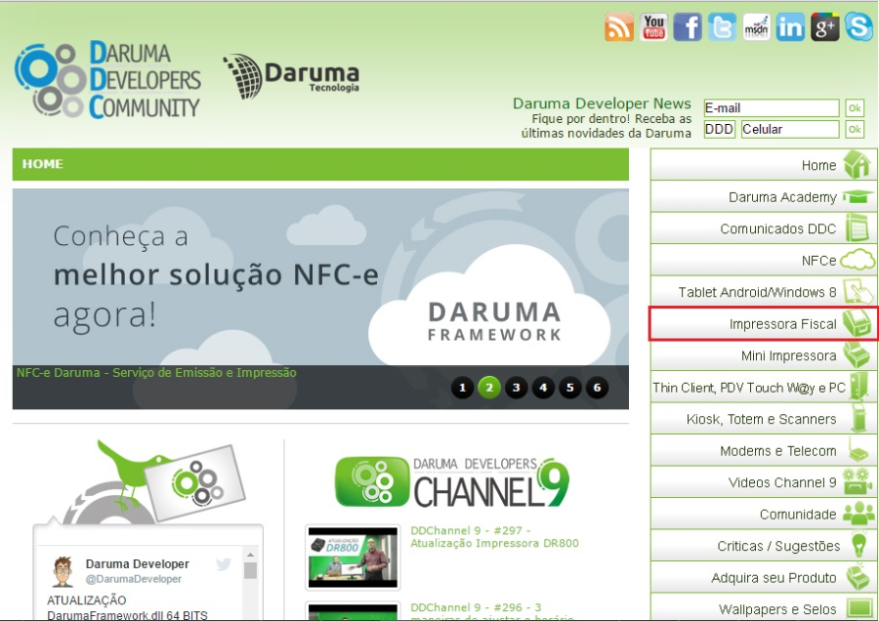Click the Twitter widget scrollbar up arrow
The image size is (879, 621).
(251, 555)
